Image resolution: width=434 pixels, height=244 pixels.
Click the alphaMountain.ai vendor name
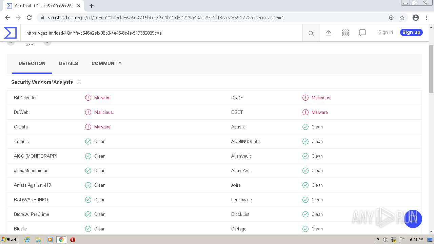(31, 170)
